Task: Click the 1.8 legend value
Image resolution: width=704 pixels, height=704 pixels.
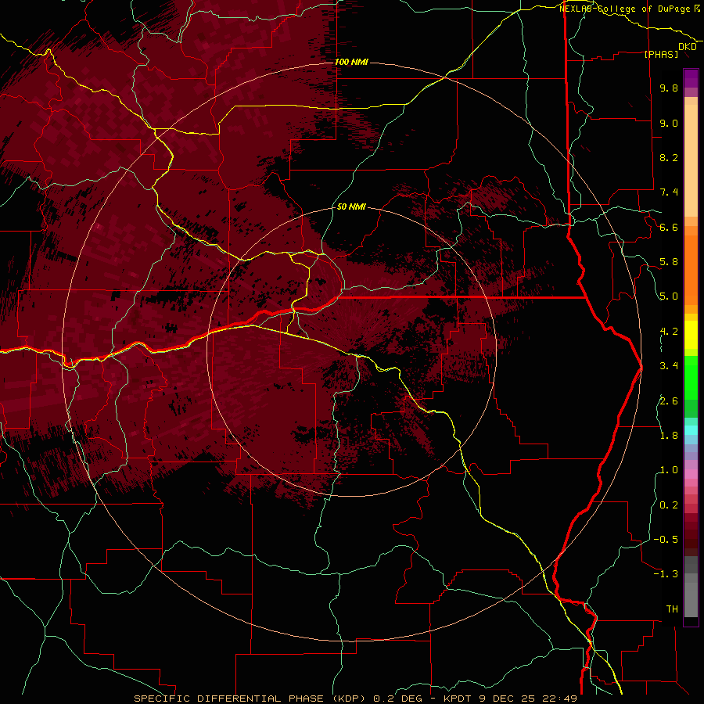Action: (x=669, y=436)
